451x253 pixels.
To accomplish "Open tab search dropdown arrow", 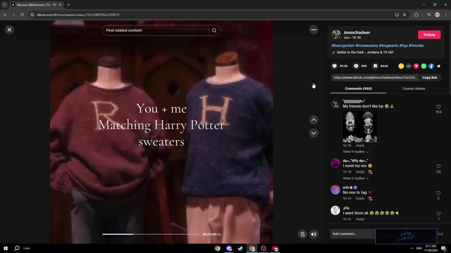I will [5, 5].
